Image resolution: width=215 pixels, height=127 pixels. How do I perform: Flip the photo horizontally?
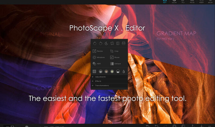(118, 44)
